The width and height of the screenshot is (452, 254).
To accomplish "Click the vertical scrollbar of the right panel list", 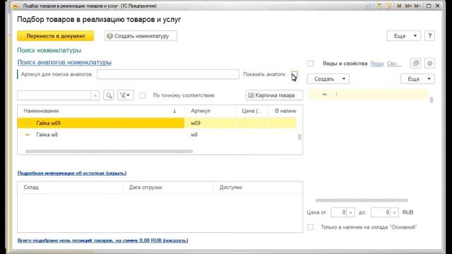I will pyautogui.click(x=432, y=99).
